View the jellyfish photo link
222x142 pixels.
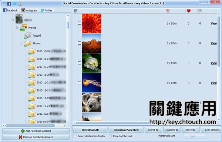213,83
